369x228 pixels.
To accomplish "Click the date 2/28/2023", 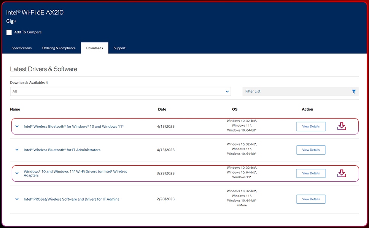I will click(x=166, y=199).
